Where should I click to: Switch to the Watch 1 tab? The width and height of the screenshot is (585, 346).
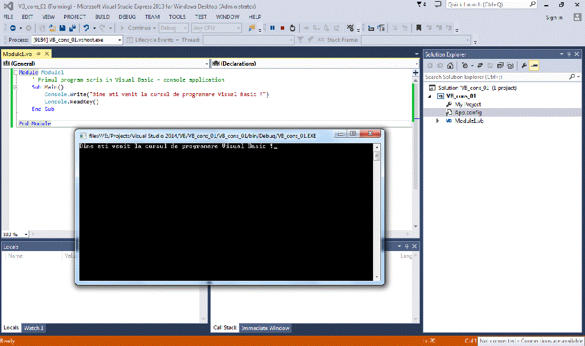[34, 328]
